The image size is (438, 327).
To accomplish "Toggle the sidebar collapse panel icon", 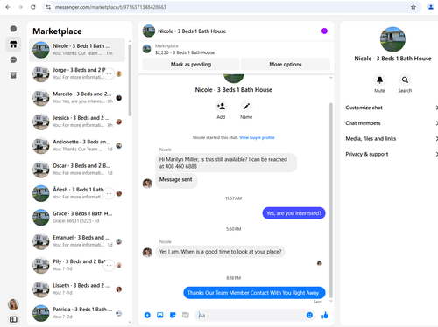I will tap(13, 319).
